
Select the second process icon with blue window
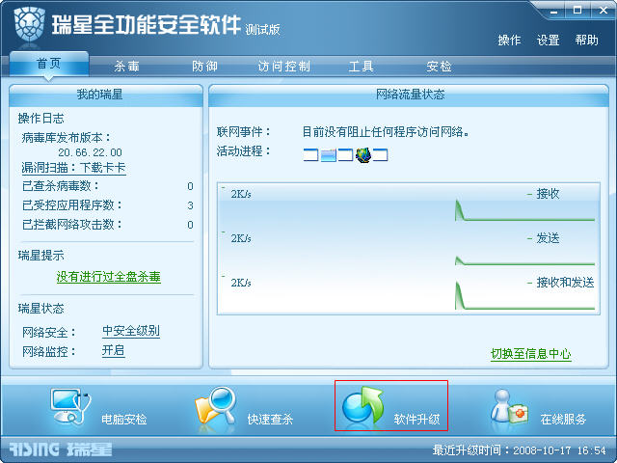[328, 154]
